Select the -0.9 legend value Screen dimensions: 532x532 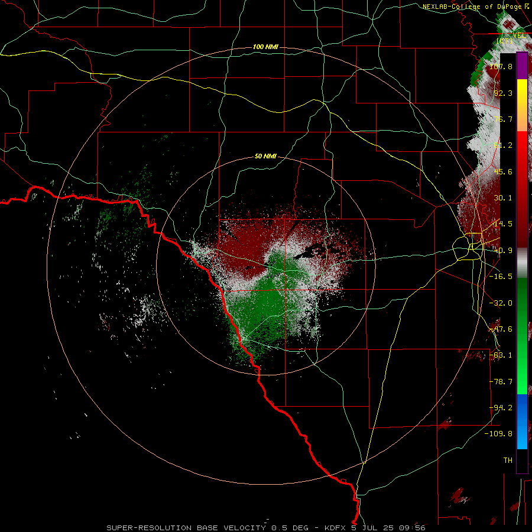click(x=503, y=251)
